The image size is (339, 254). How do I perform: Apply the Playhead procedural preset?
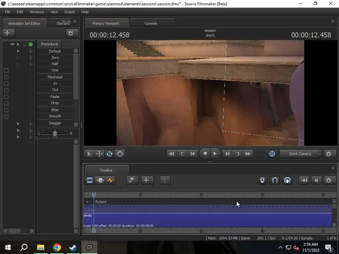coord(55,77)
